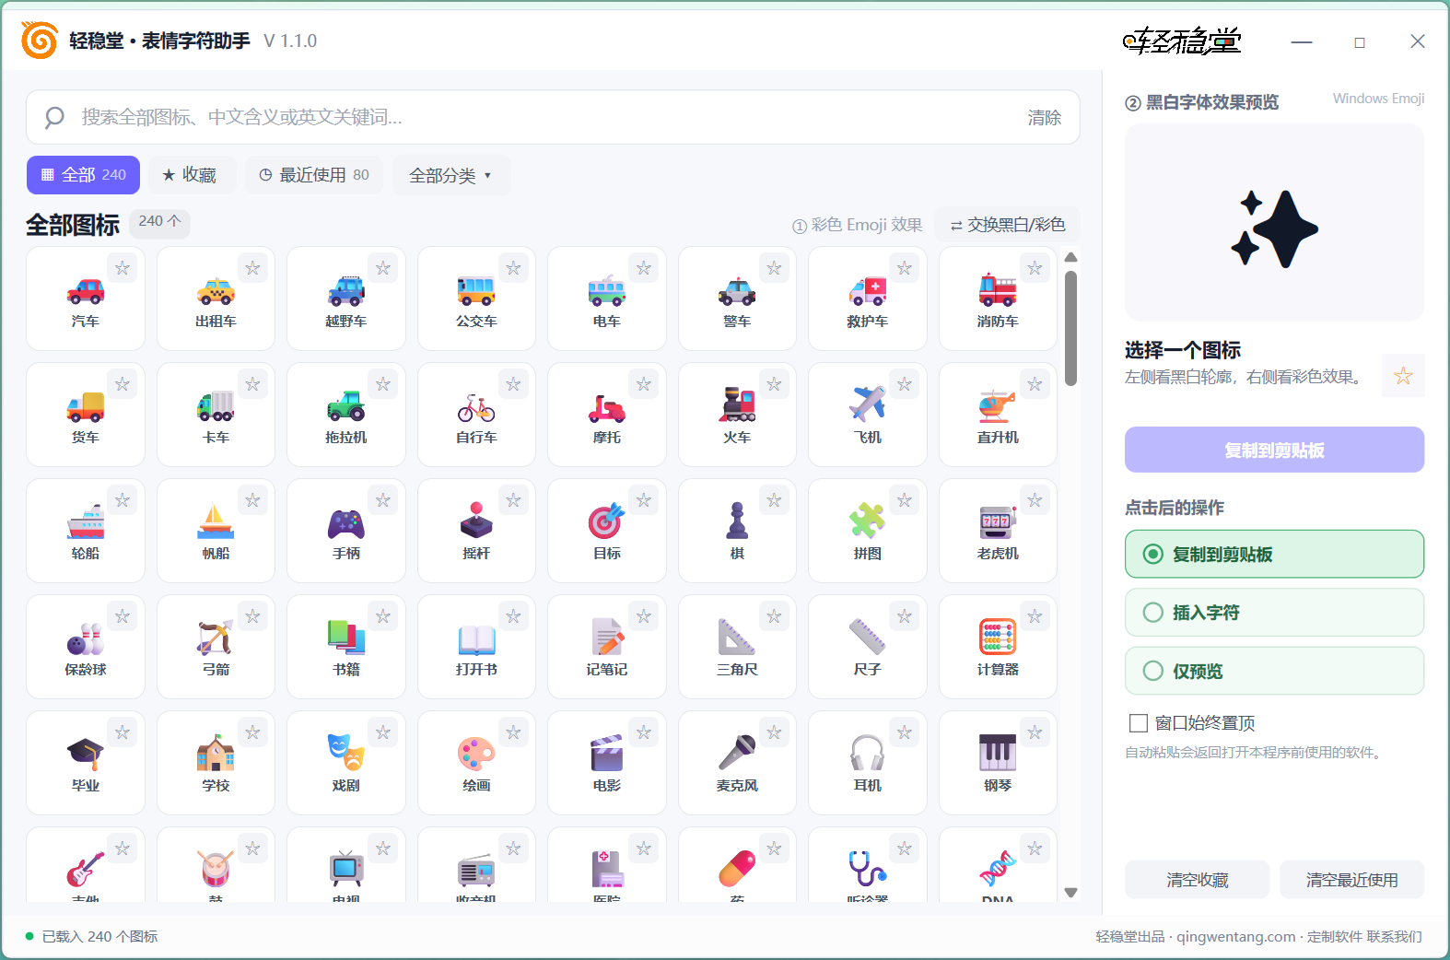Choose the 麦克风 microphone emoji
The image size is (1450, 960).
coord(737,763)
